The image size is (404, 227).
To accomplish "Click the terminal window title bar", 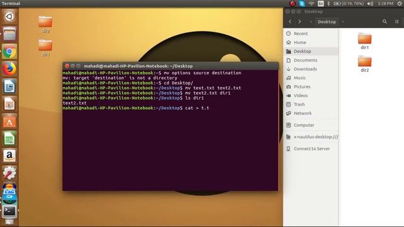I will [x=170, y=66].
